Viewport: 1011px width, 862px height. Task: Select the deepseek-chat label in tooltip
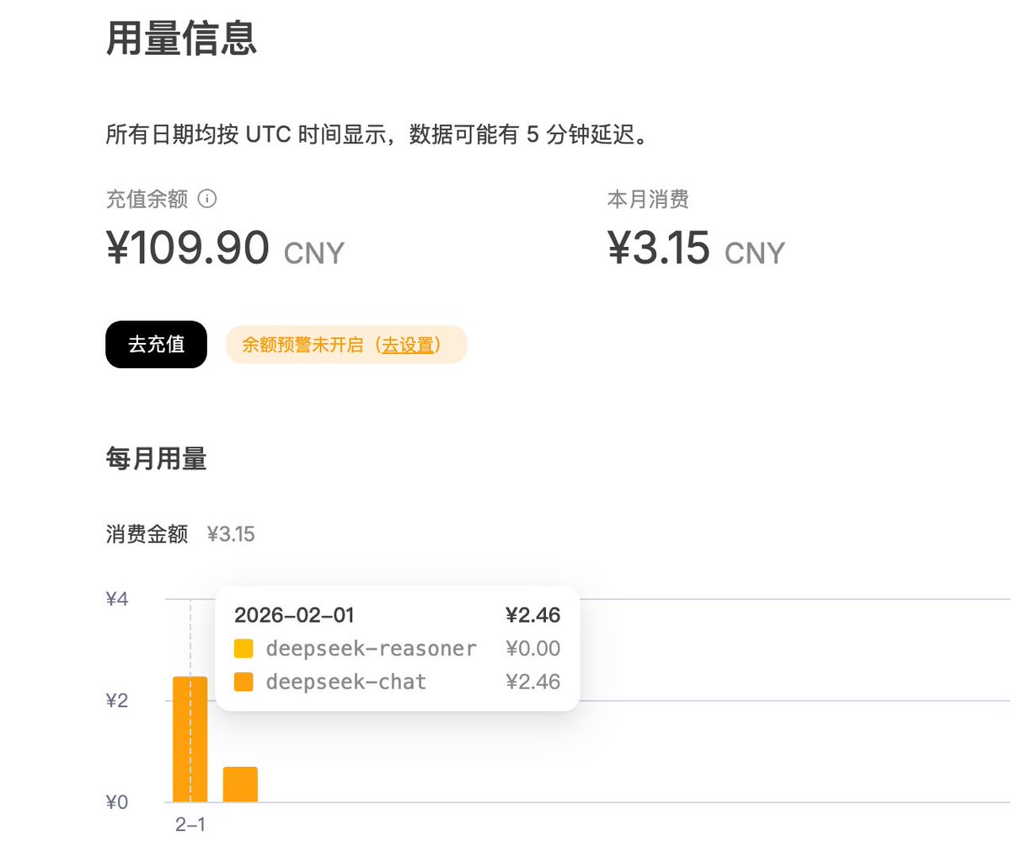(345, 682)
